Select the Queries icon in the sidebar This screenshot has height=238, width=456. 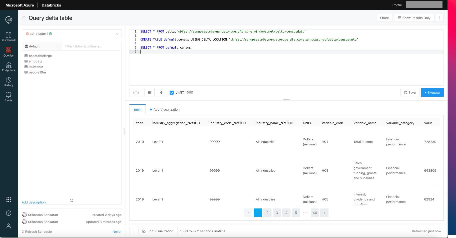tap(9, 52)
